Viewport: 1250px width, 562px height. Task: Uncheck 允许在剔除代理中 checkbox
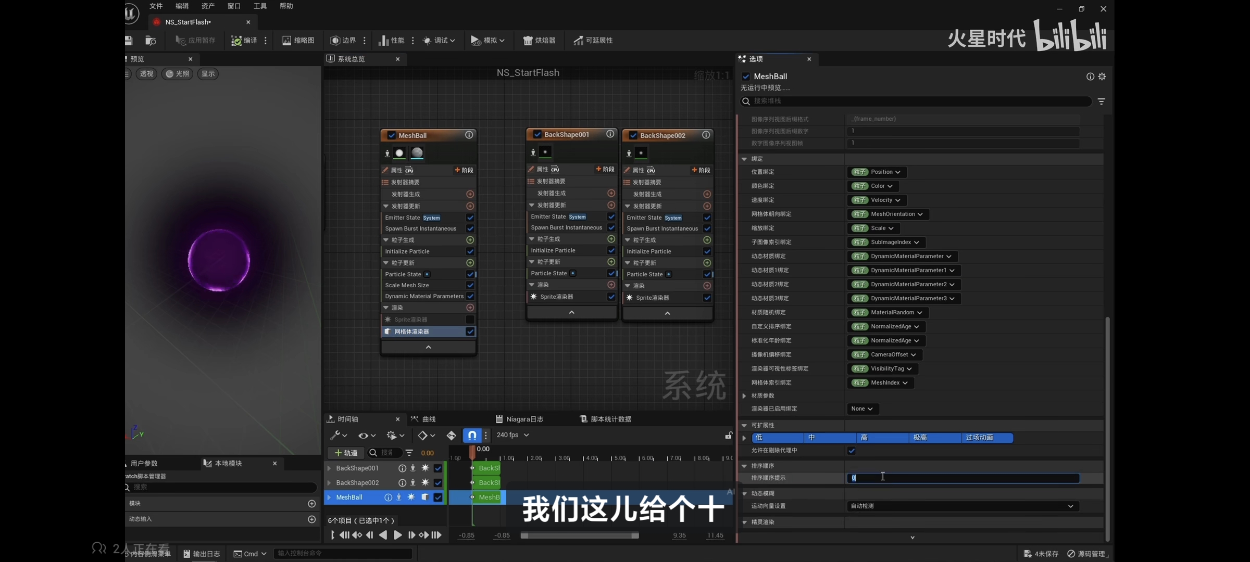[852, 451]
